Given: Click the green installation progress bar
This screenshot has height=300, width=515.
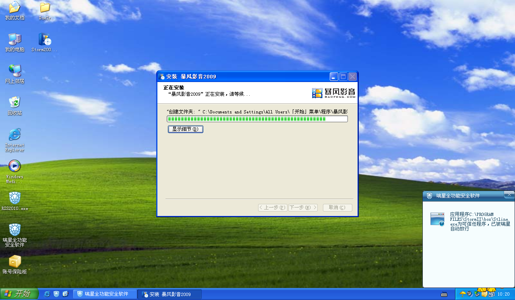Looking at the screenshot, I should click(x=257, y=119).
